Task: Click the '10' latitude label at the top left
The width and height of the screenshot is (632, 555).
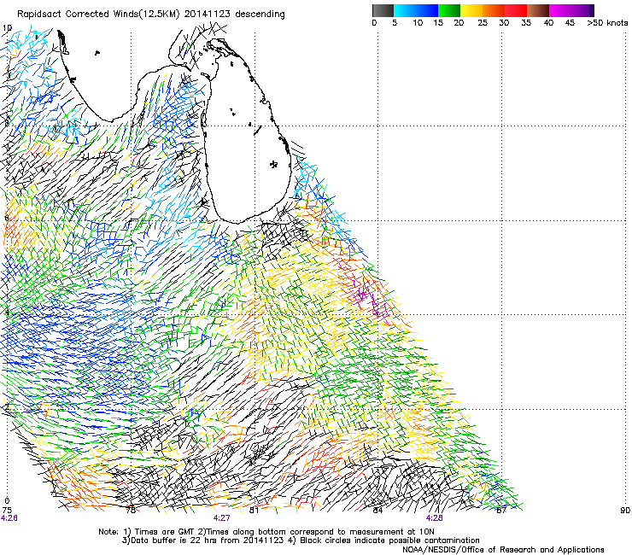Action: click(x=7, y=28)
